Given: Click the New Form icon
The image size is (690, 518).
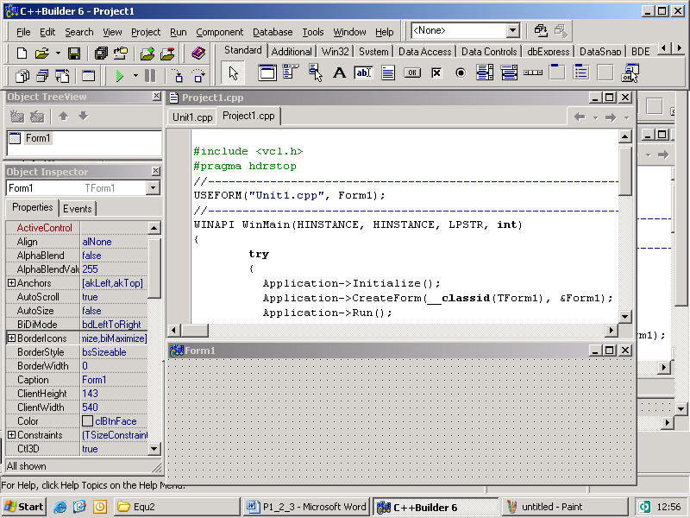Looking at the screenshot, I should [89, 76].
